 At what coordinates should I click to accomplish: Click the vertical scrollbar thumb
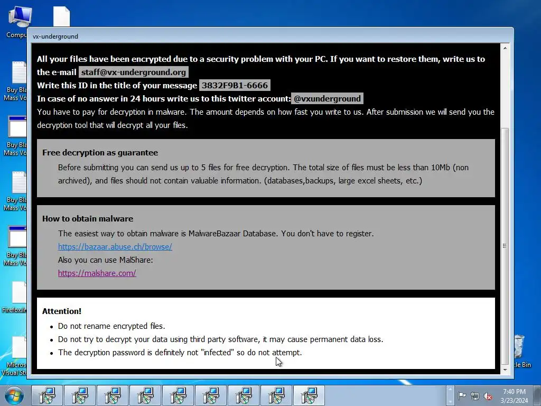pyautogui.click(x=505, y=246)
